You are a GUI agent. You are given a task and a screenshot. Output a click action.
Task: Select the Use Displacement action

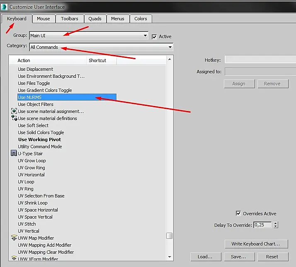pyautogui.click(x=36, y=69)
